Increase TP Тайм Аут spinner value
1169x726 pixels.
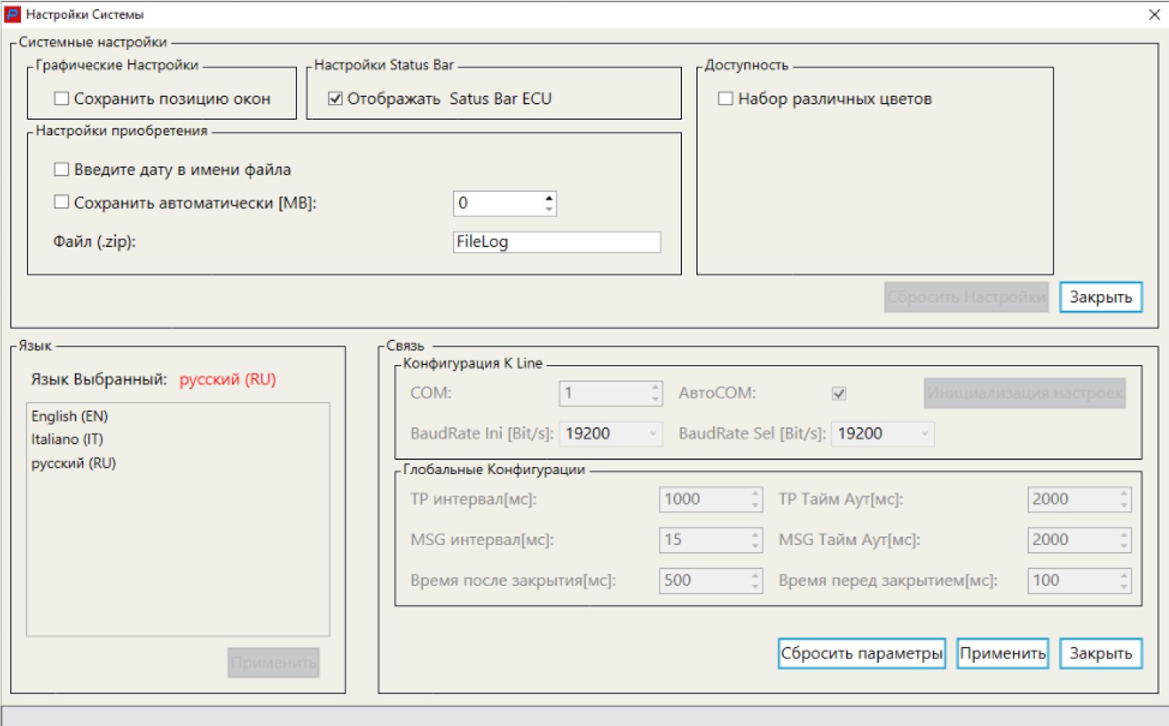coord(1124,494)
